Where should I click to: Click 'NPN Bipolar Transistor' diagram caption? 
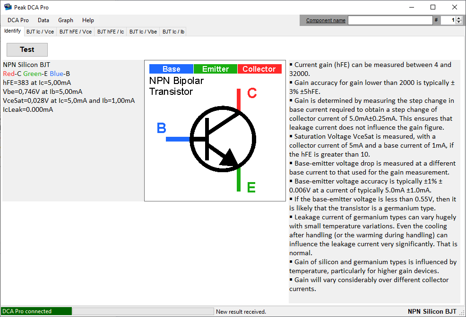pos(176,86)
